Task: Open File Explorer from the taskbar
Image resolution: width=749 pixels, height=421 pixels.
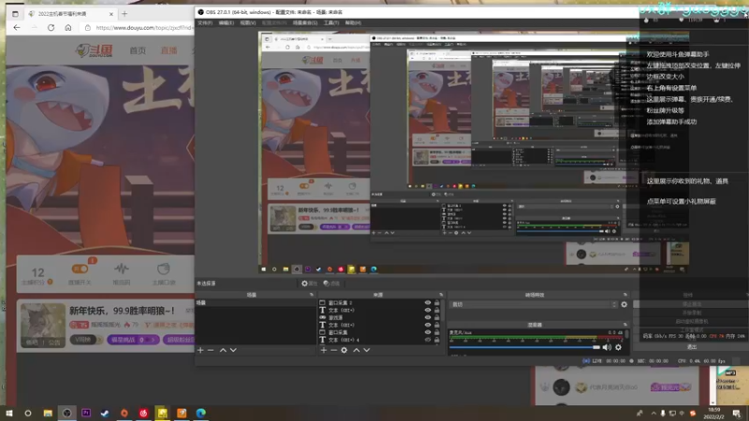Action: [48, 413]
